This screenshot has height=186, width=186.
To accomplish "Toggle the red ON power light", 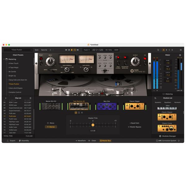I will pyautogui.click(x=145, y=59).
